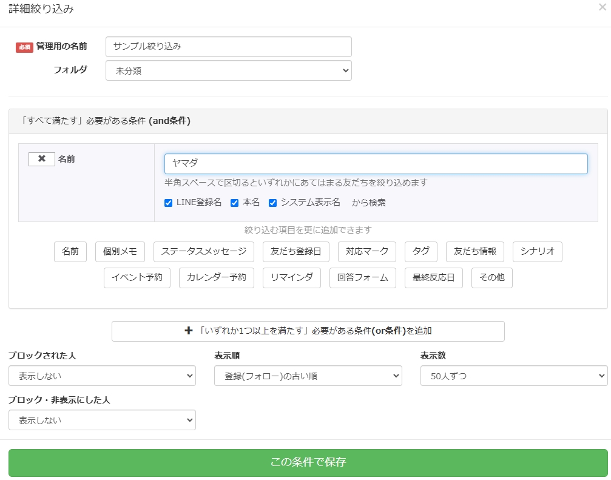Remove the 名前 condition with the X icon
Screen dimensions: 611x480
(x=42, y=159)
